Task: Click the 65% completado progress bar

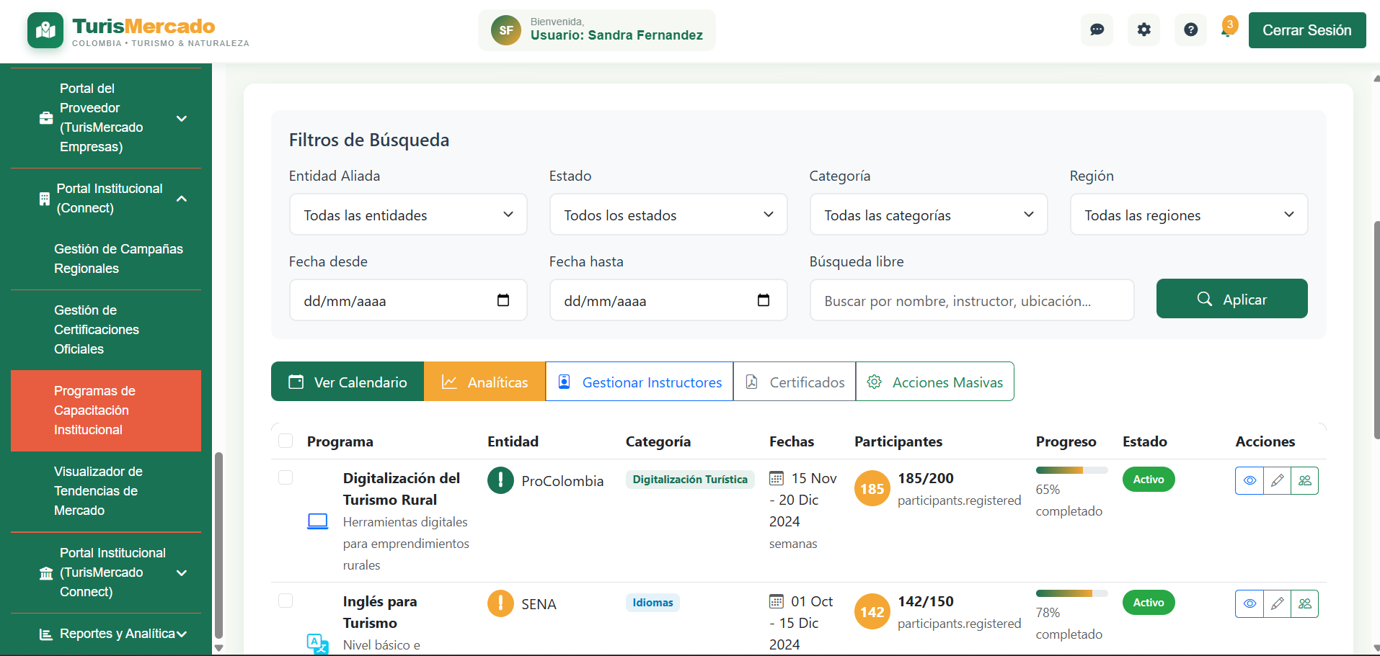Action: pos(1071,469)
